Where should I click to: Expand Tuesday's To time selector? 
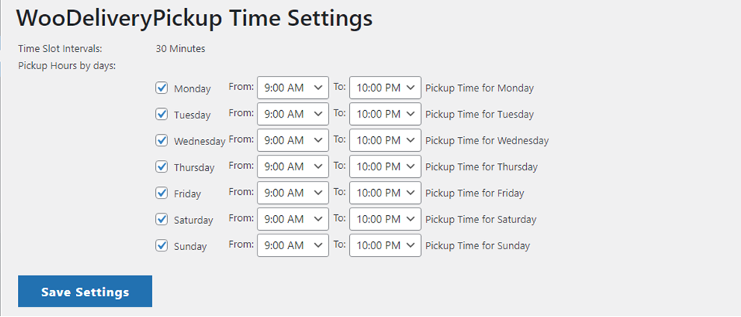pos(385,114)
